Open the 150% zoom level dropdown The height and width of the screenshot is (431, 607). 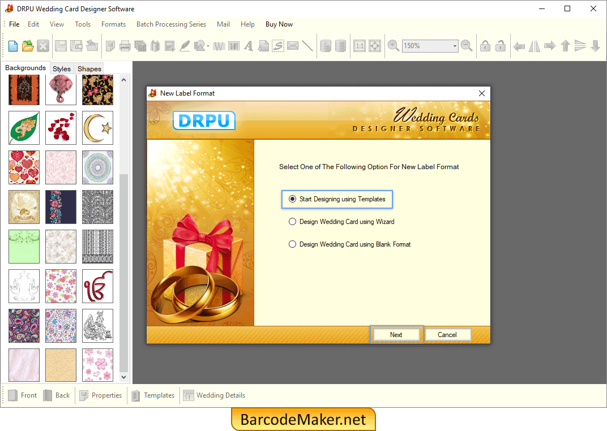(x=455, y=46)
